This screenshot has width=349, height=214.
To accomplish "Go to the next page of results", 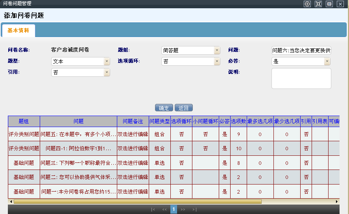I will coord(183,209).
